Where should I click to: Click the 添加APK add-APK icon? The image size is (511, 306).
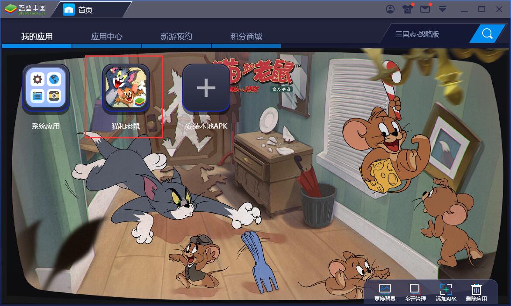click(446, 289)
